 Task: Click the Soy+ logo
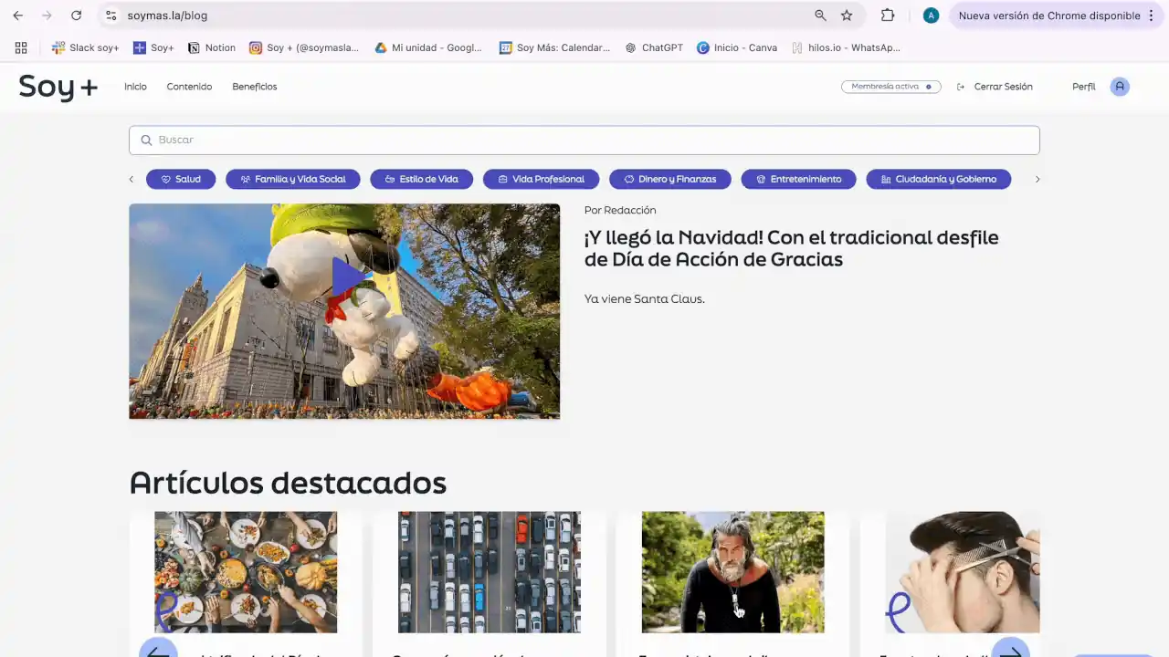[58, 87]
